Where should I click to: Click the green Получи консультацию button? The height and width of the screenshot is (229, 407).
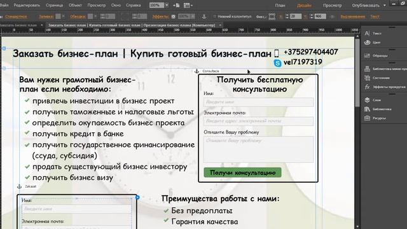(x=242, y=172)
